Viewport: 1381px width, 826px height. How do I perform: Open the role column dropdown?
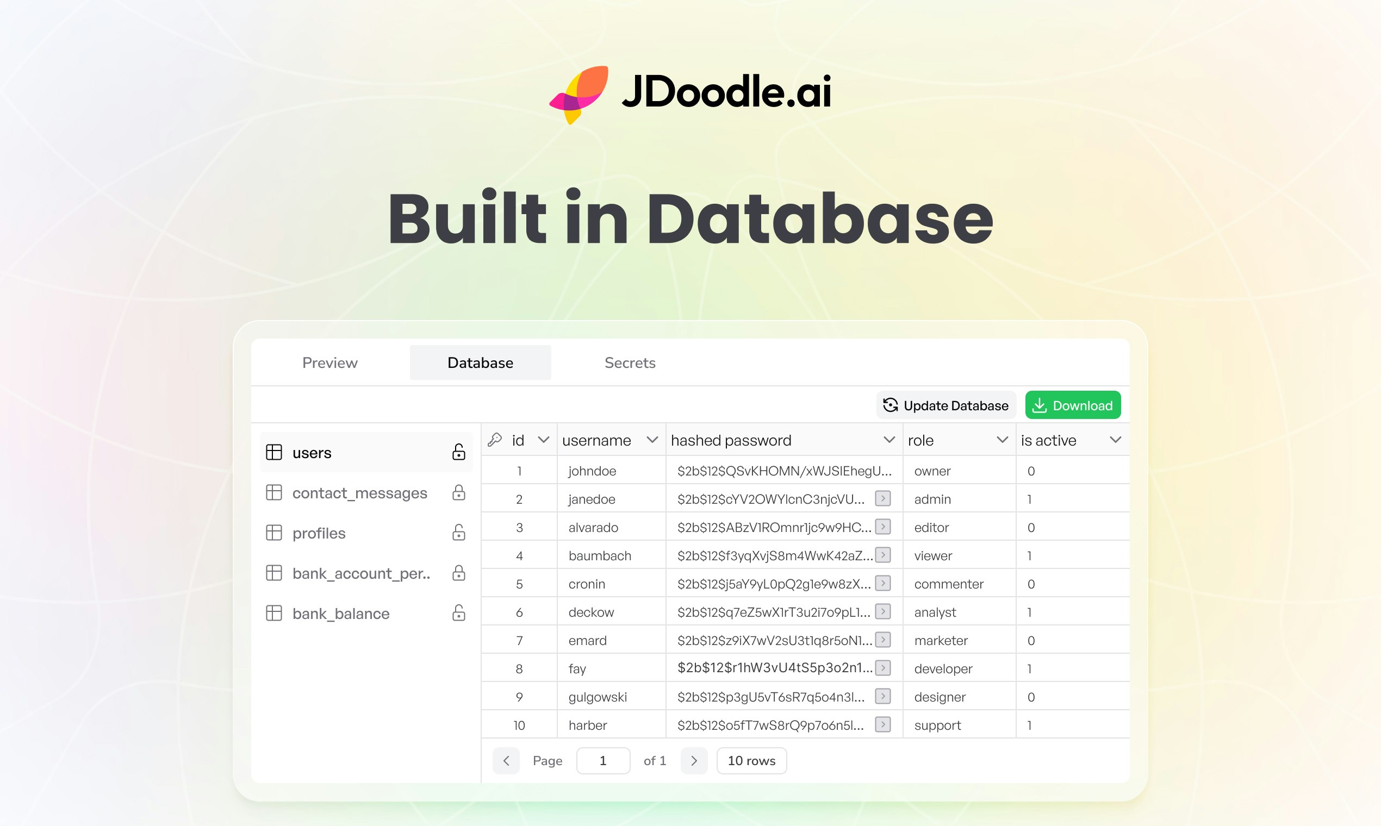[x=1002, y=439]
